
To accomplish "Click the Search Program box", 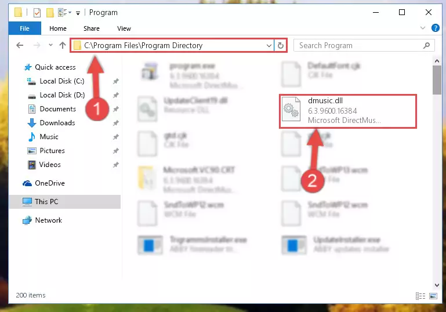I will (364, 45).
